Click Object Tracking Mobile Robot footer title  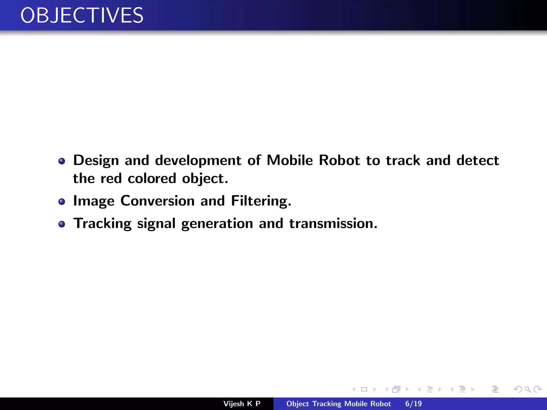[339, 404]
